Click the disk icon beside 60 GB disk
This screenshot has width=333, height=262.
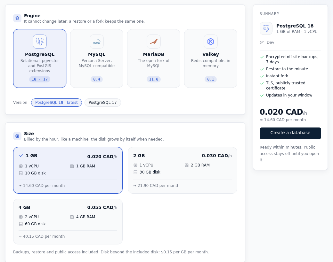pyautogui.click(x=21, y=224)
